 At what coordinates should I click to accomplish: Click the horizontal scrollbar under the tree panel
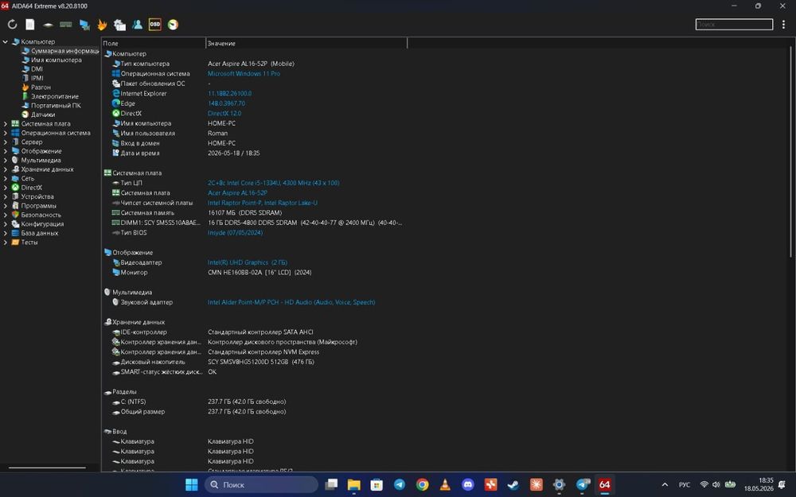47,468
